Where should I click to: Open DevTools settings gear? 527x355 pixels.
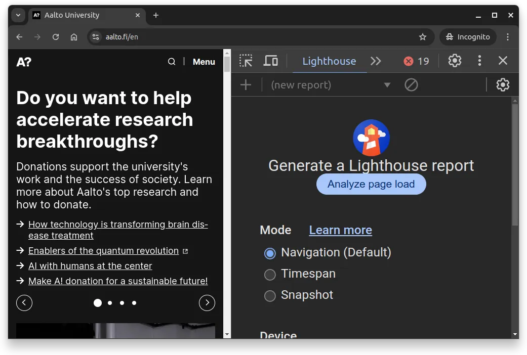pos(454,61)
